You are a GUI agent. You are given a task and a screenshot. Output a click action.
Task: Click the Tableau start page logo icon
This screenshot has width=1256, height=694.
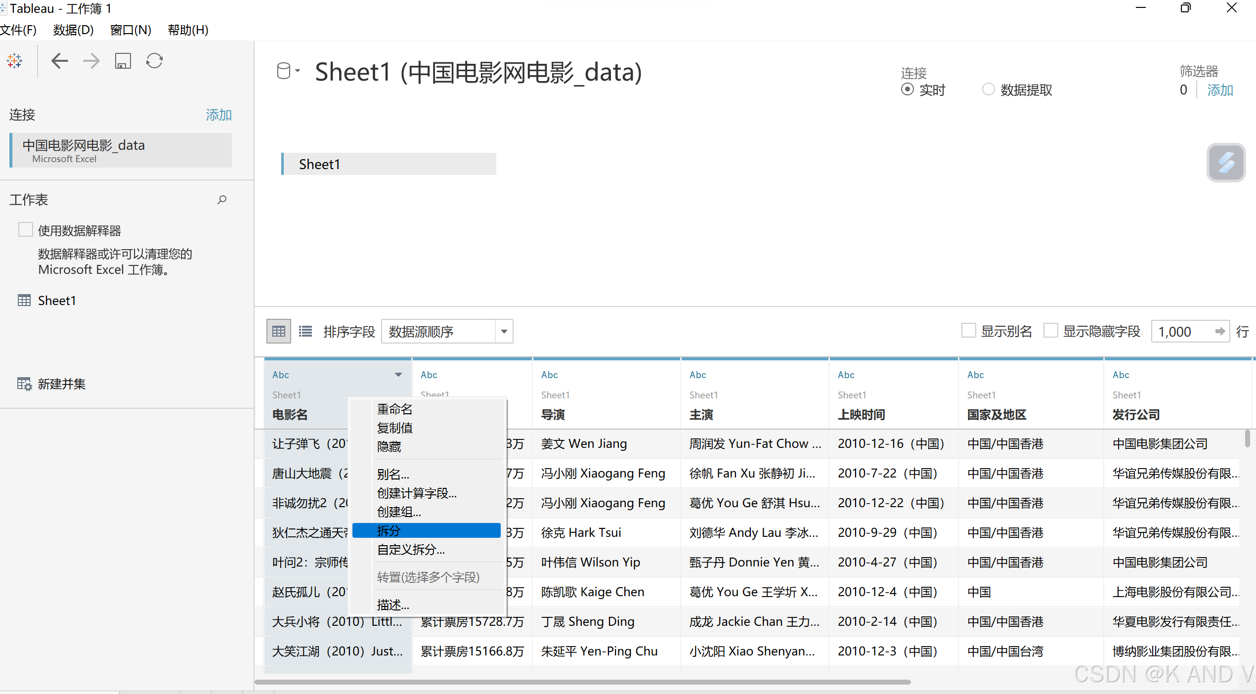pyautogui.click(x=14, y=61)
